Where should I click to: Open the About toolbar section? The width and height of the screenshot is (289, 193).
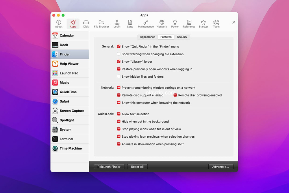pyautogui.click(x=59, y=24)
